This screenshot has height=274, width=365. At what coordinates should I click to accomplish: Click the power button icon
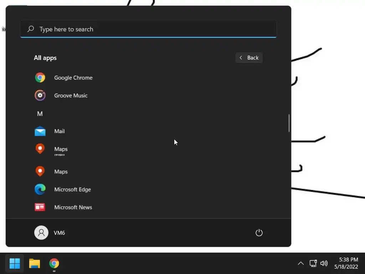pos(259,233)
